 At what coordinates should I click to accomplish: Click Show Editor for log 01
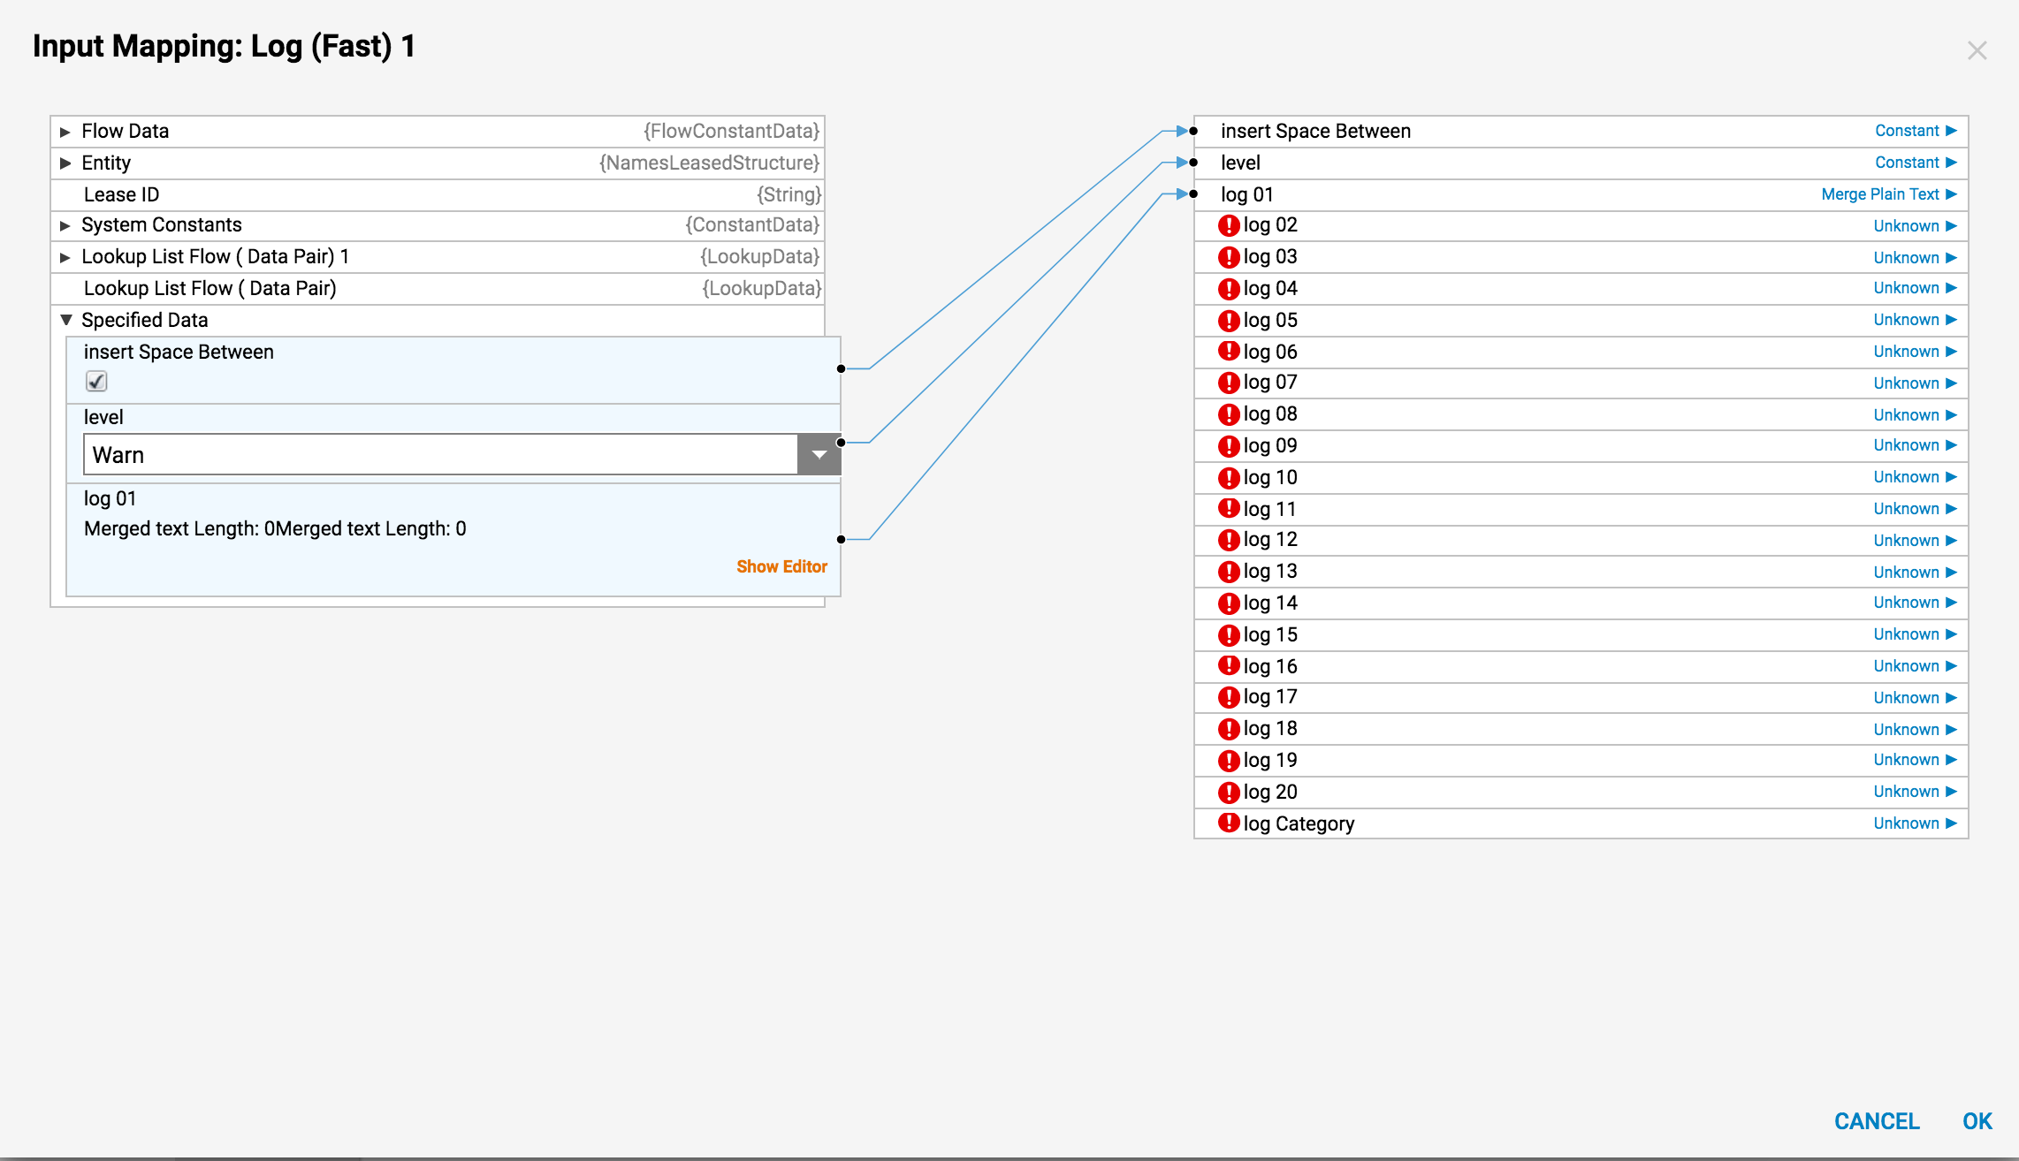(x=781, y=566)
